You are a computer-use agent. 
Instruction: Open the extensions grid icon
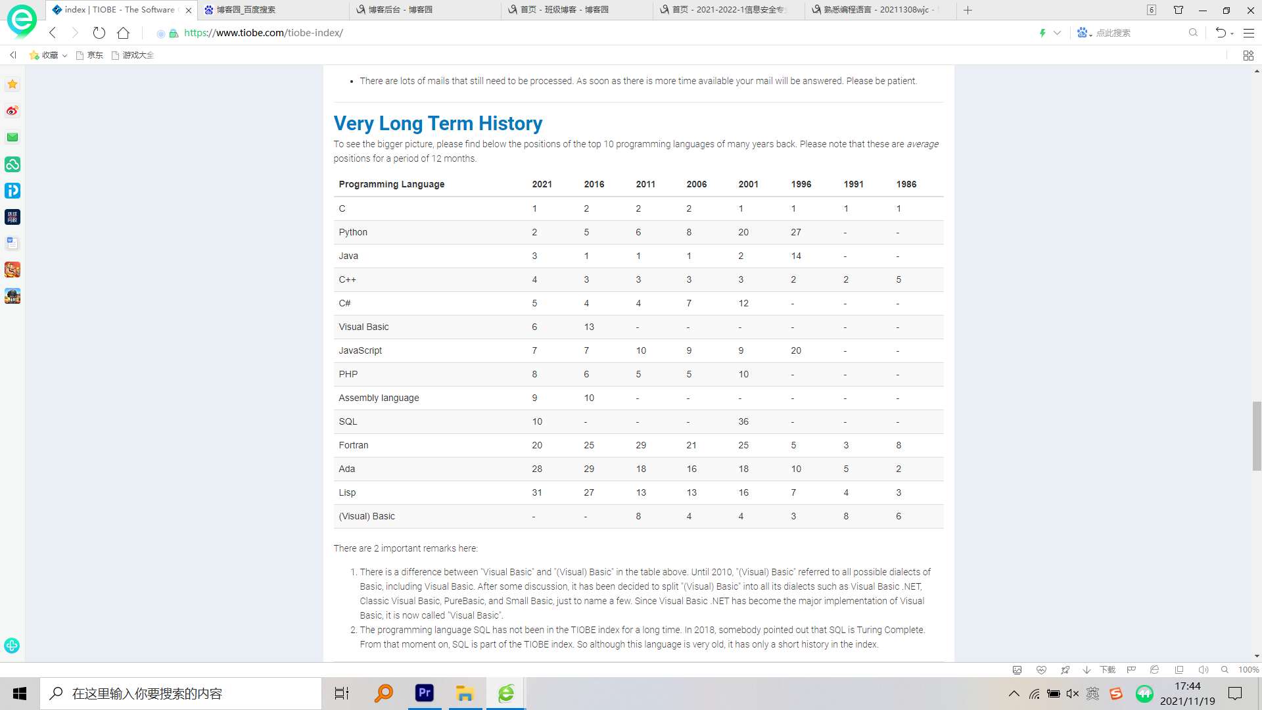click(1248, 55)
